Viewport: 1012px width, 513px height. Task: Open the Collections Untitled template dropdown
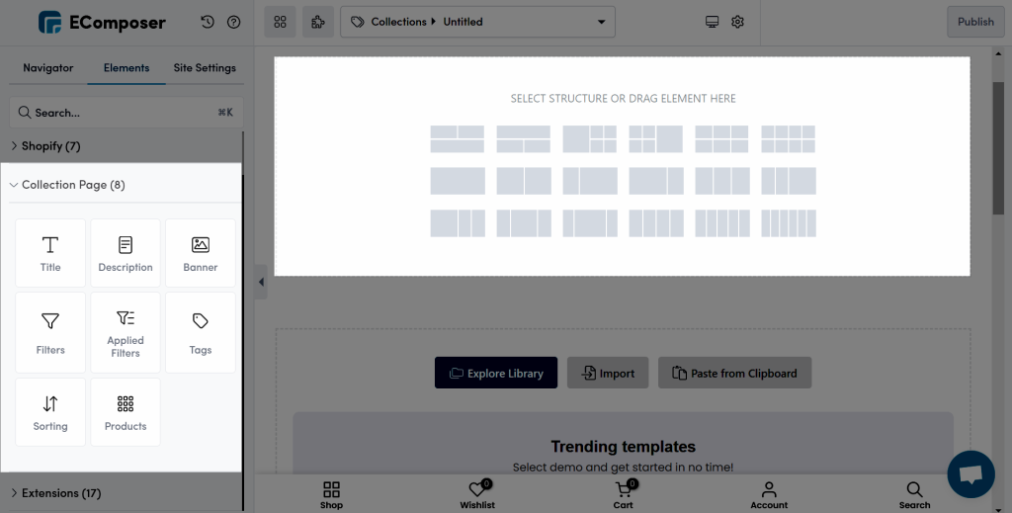pyautogui.click(x=477, y=22)
